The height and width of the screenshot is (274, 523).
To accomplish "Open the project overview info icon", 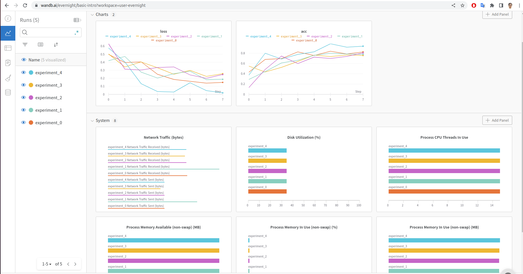I will [x=8, y=18].
